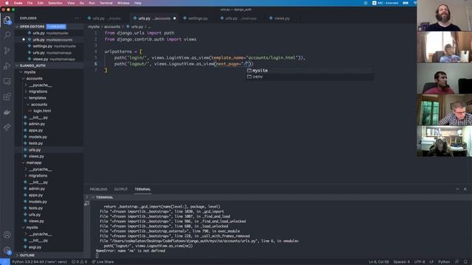Viewport: 472px width, 265px height.
Task: Open the Help menu
Action: click(x=138, y=3)
